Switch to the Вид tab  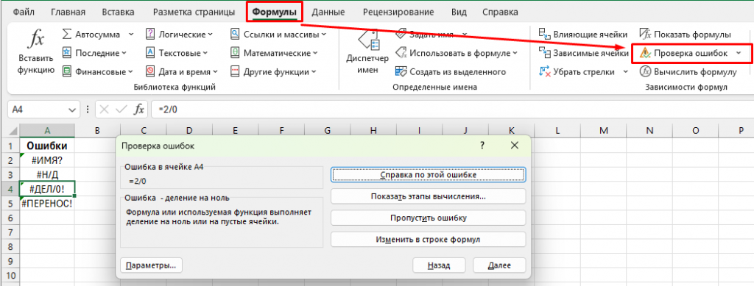(x=459, y=12)
